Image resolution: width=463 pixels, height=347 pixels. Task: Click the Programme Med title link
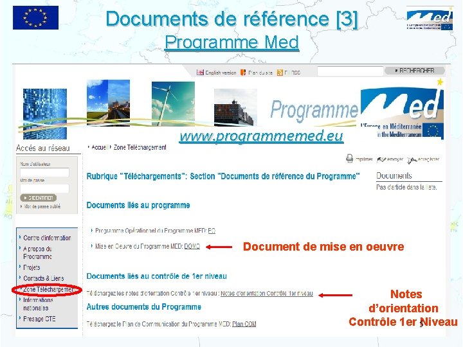[232, 42]
